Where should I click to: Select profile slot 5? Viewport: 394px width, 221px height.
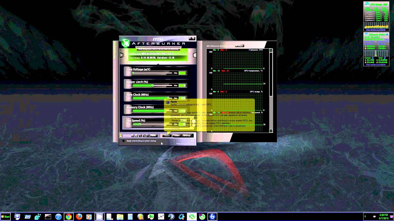148,136
